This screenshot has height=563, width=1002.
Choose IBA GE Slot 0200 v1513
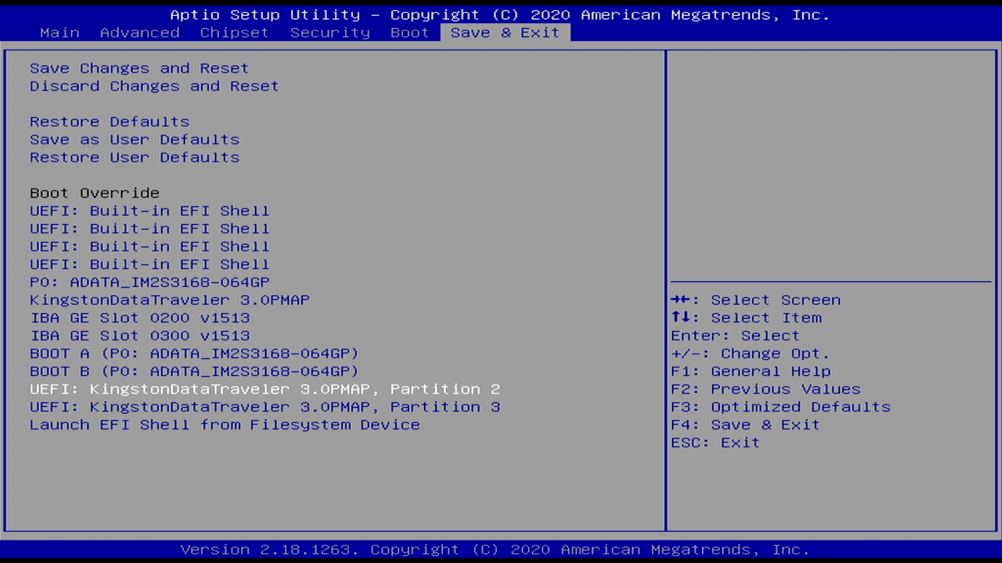[140, 318]
